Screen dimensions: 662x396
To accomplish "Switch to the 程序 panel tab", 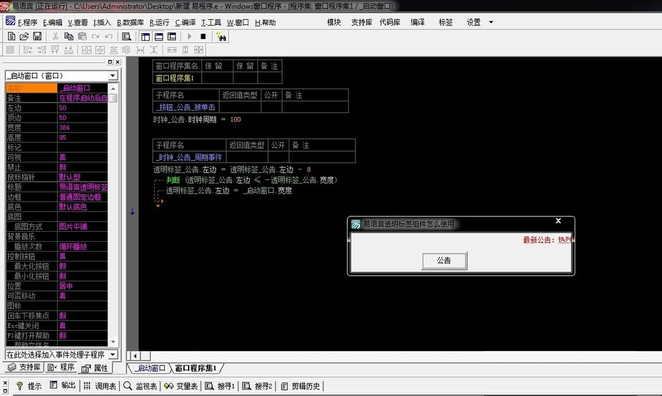I will 61,368.
